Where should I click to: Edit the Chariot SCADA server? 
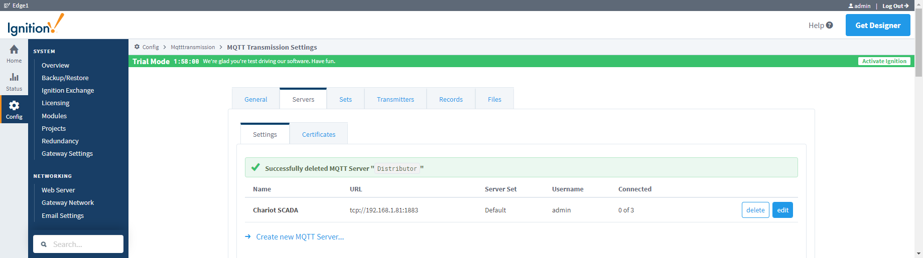click(x=782, y=210)
